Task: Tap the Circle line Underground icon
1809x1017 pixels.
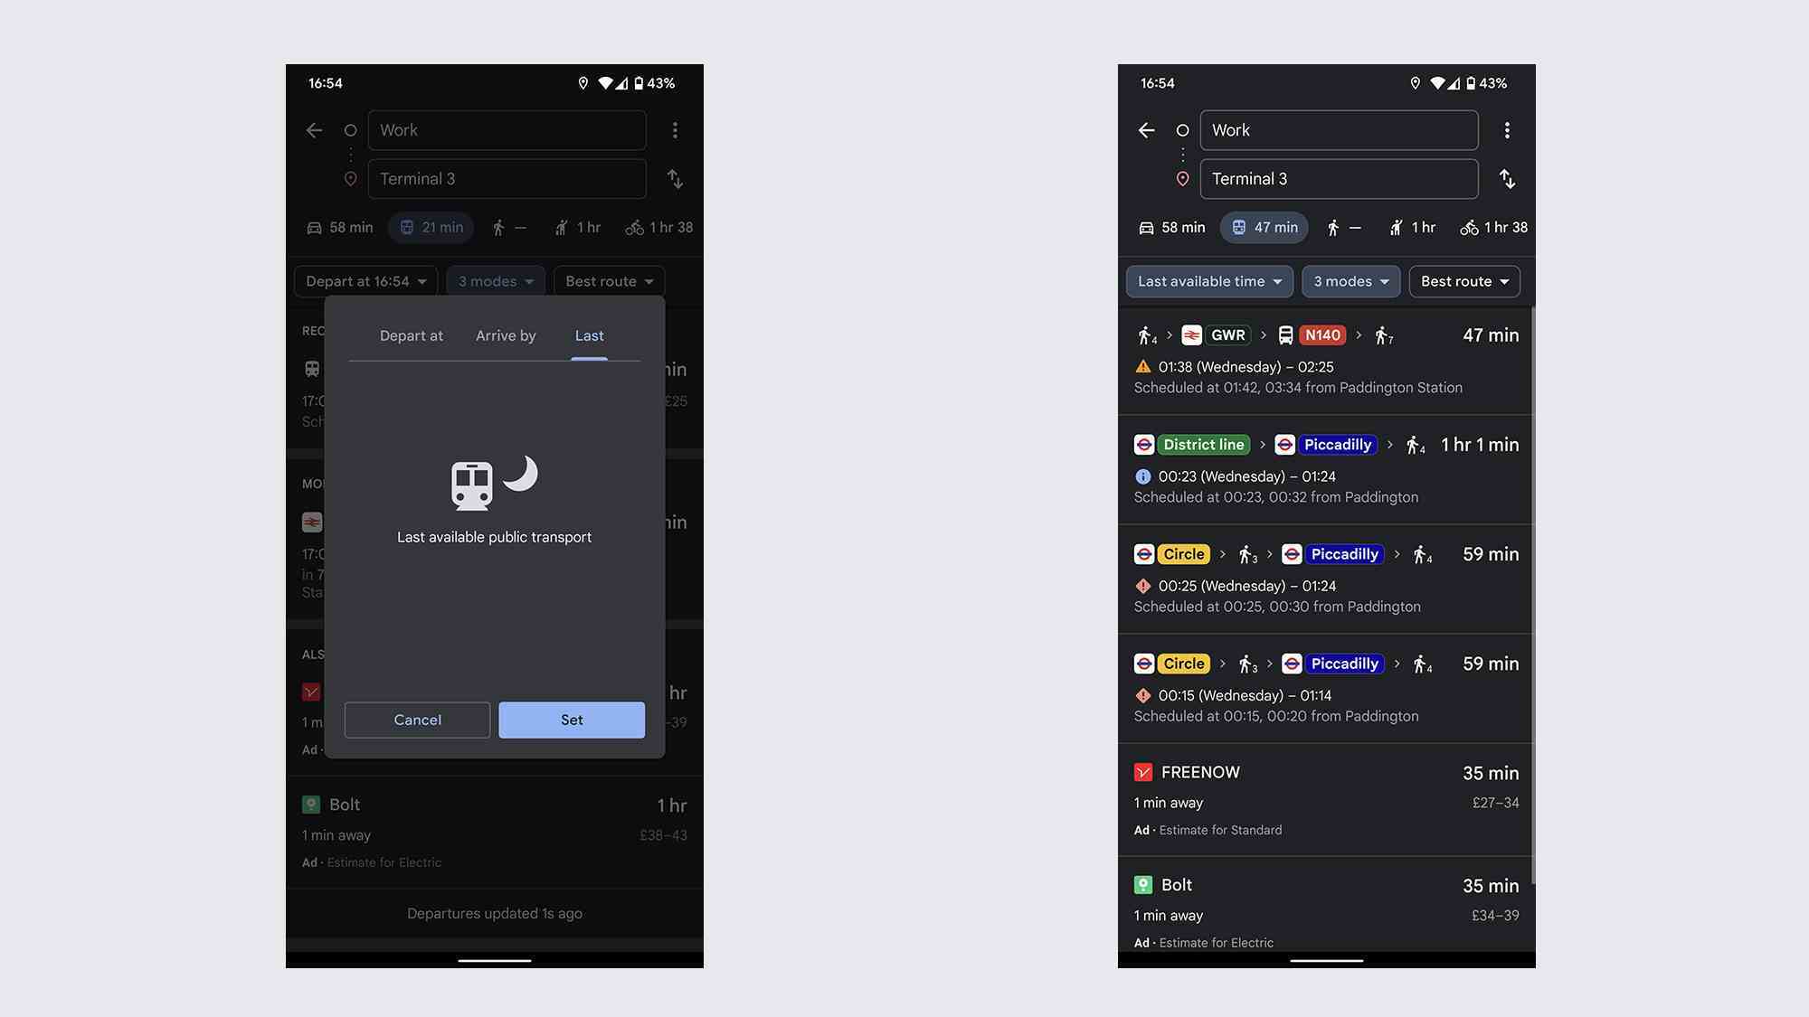Action: pos(1144,554)
